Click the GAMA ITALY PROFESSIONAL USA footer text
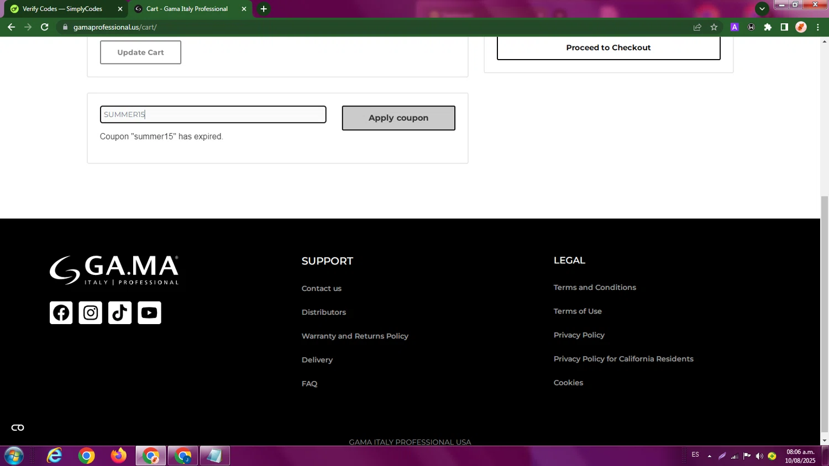 coord(410,442)
